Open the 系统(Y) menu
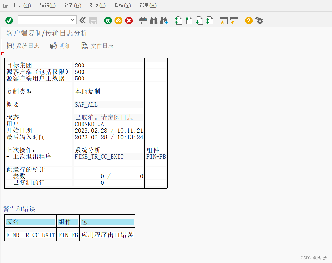This screenshot has height=263, width=332. (x=123, y=5)
